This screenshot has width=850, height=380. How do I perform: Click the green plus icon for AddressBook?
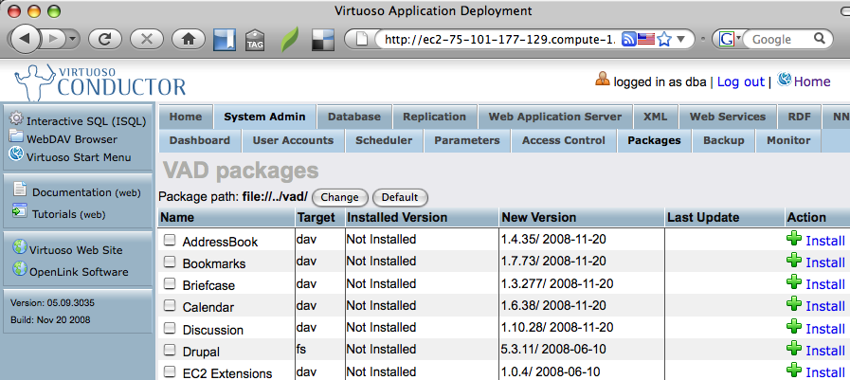(x=793, y=239)
